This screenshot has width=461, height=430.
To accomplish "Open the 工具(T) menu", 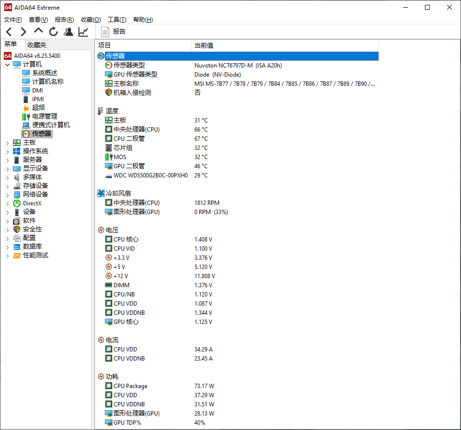I will click(x=117, y=20).
